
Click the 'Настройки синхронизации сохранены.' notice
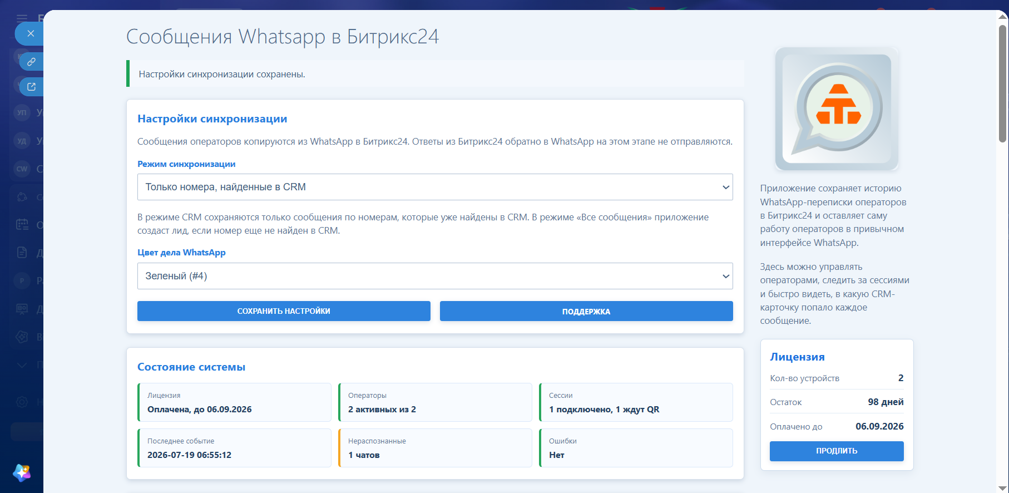[436, 74]
